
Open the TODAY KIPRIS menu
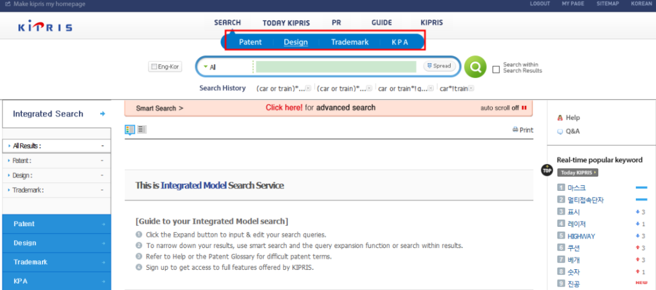286,23
